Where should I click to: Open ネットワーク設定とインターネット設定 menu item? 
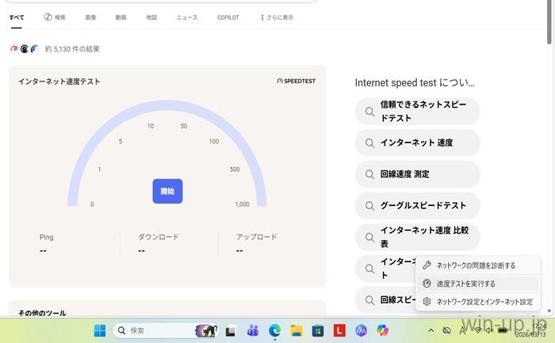[484, 302]
